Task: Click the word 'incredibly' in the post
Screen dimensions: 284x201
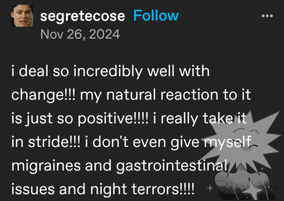Action: click(x=108, y=71)
